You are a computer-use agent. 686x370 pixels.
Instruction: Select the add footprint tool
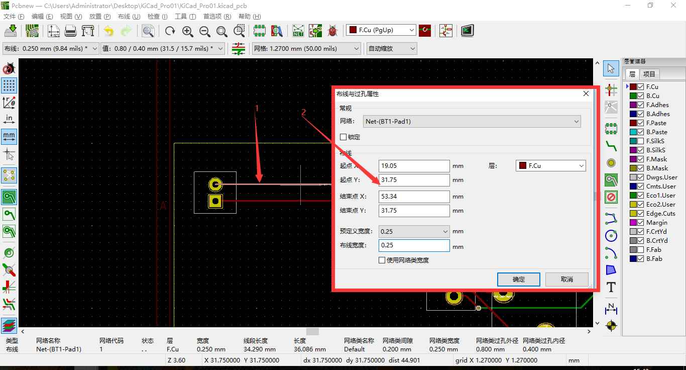tap(611, 128)
